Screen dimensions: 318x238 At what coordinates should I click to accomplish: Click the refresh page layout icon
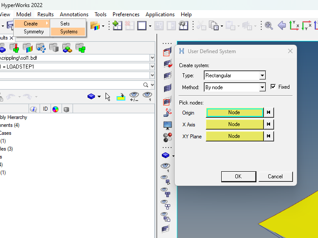click(183, 26)
